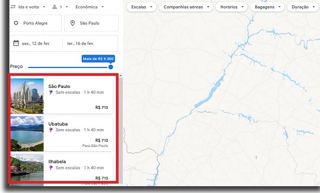Open the Ubatuba beach photo
Viewport: 320px width, 193px height.
pos(27,133)
